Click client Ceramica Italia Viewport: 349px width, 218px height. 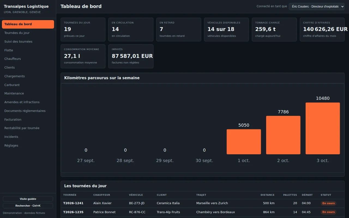(168, 203)
